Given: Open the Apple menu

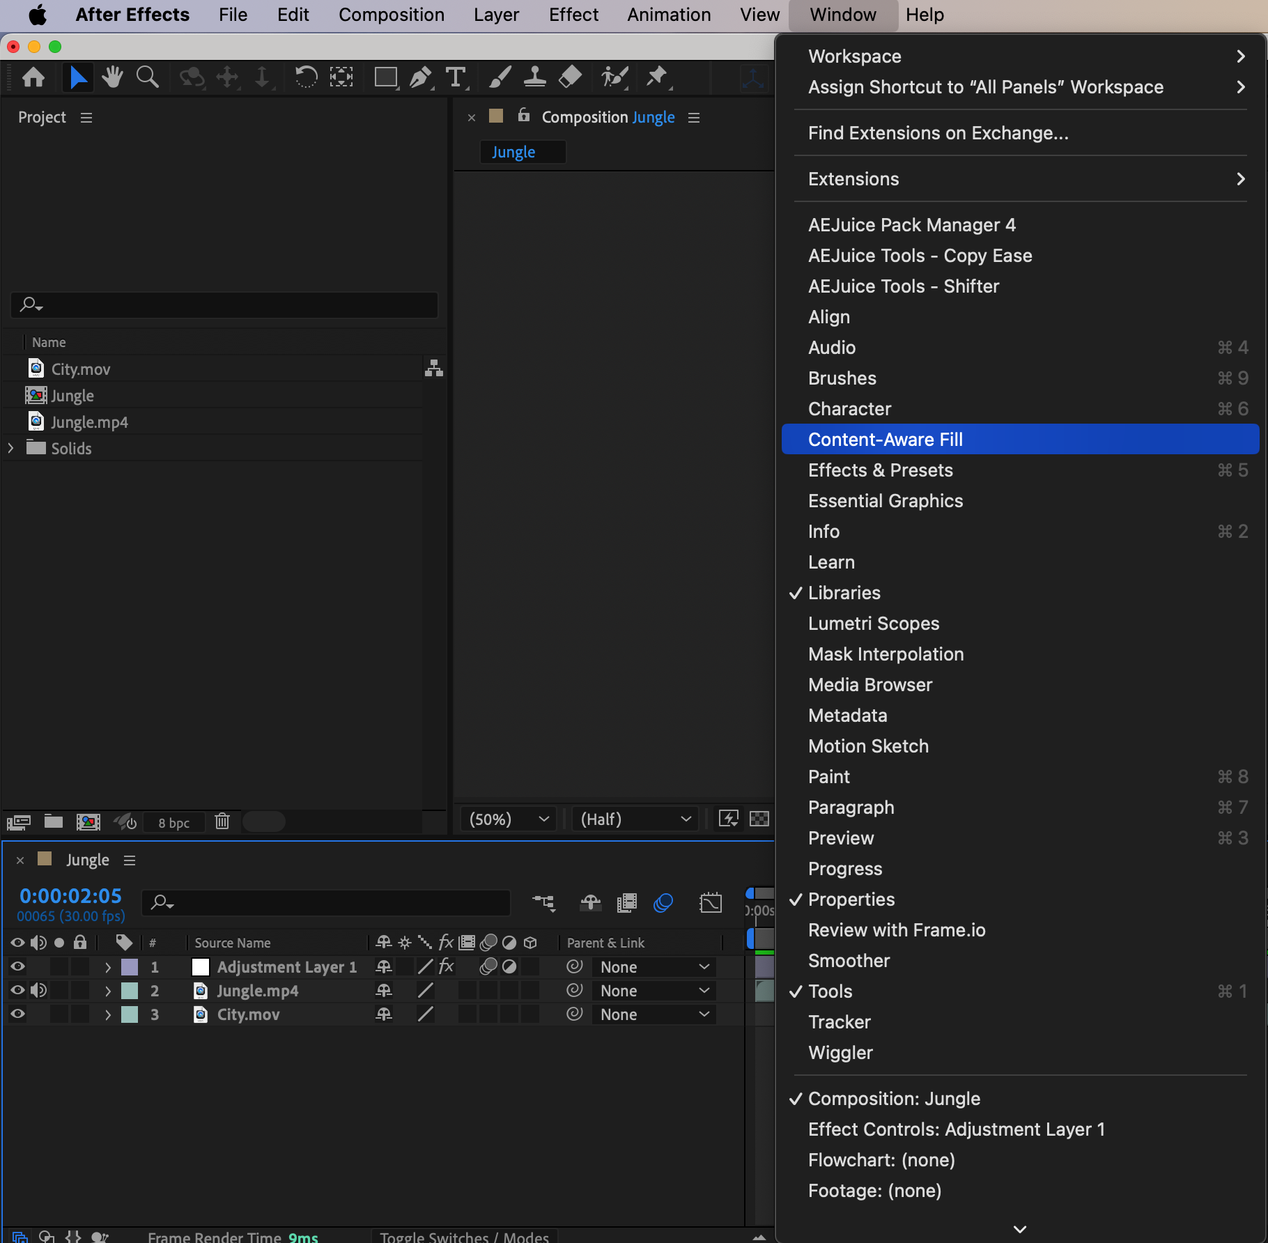Looking at the screenshot, I should click(x=37, y=15).
